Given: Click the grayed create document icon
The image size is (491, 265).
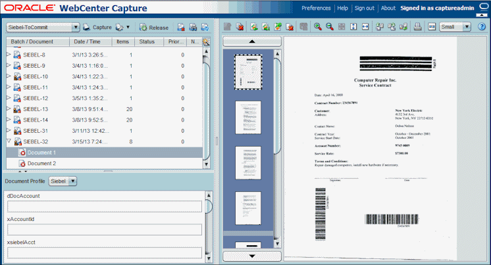Looking at the screenshot, I should (303, 27).
